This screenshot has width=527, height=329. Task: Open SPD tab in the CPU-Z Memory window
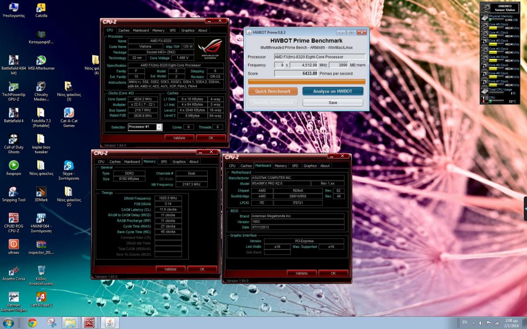coord(164,161)
